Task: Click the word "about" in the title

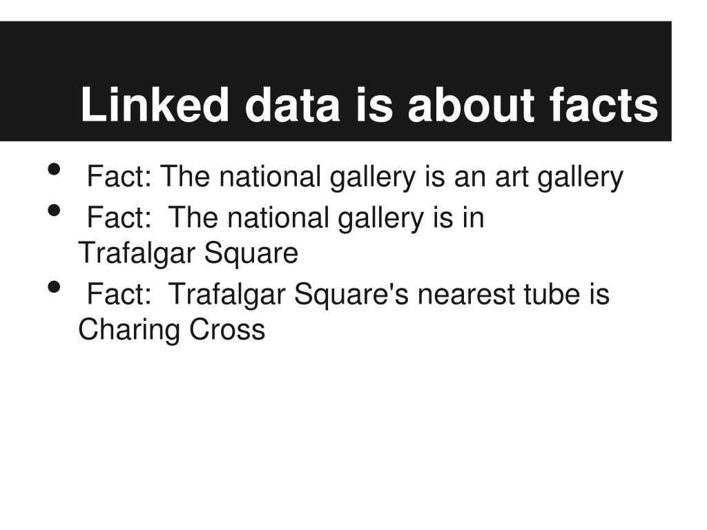Action: coord(471,105)
